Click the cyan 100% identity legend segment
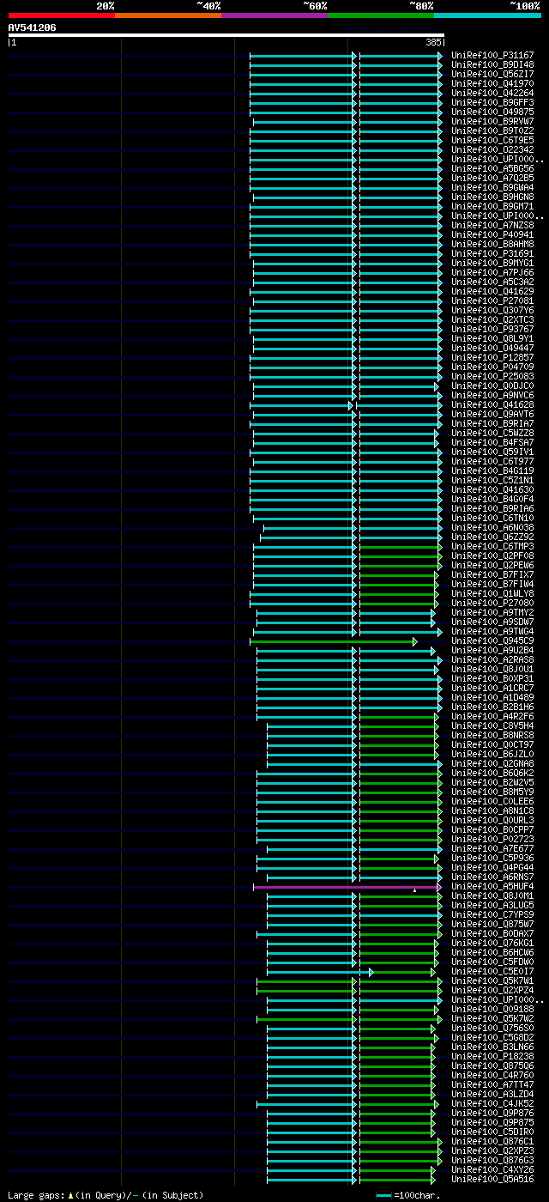This screenshot has height=1202, width=549. click(x=487, y=15)
